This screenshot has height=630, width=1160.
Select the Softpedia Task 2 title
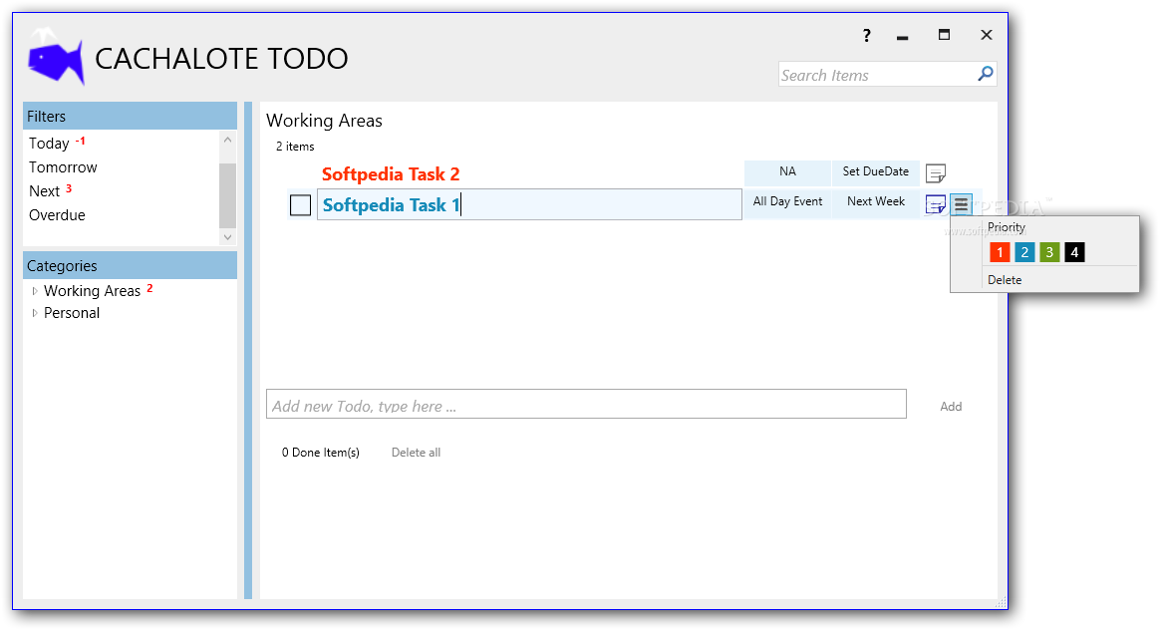tap(391, 174)
